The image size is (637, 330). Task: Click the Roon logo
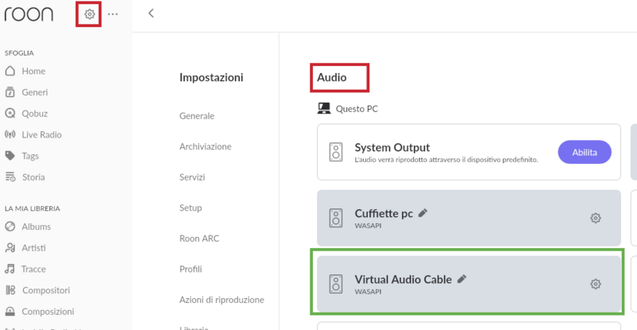(x=31, y=14)
